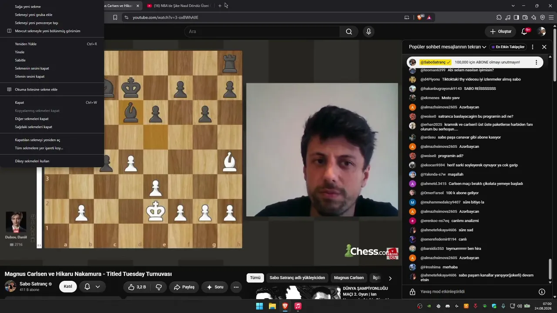This screenshot has width=557, height=313.
Task: Switch to the NBA'de Şike tab
Action: coord(179,6)
